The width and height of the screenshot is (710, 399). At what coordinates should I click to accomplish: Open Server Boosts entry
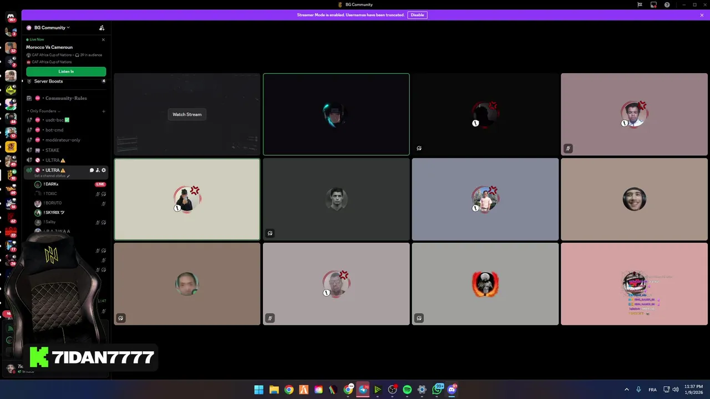point(66,81)
